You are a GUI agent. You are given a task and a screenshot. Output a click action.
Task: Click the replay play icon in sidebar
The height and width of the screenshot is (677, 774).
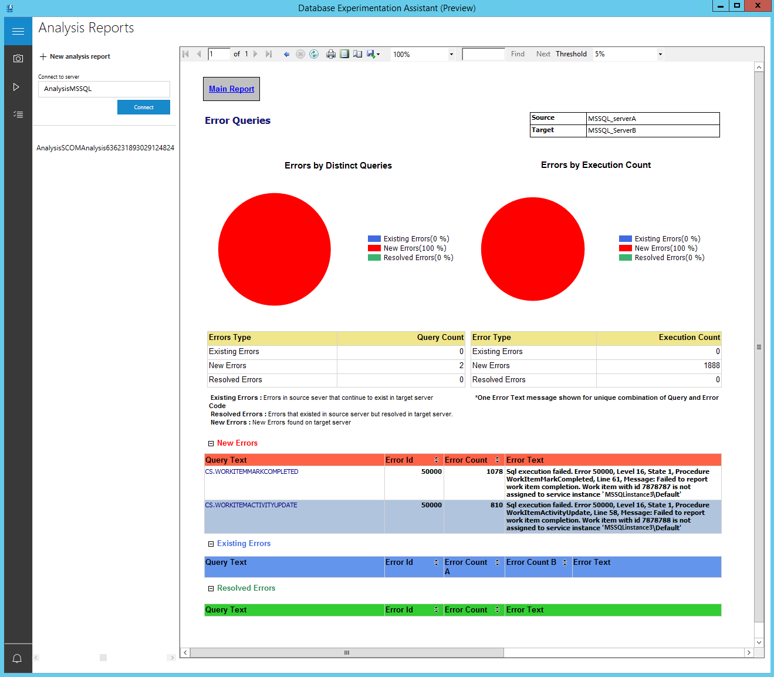16,87
